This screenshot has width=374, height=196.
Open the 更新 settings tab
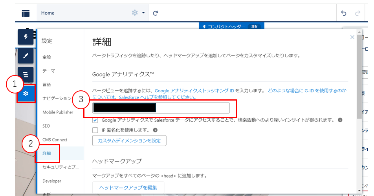coord(47,194)
